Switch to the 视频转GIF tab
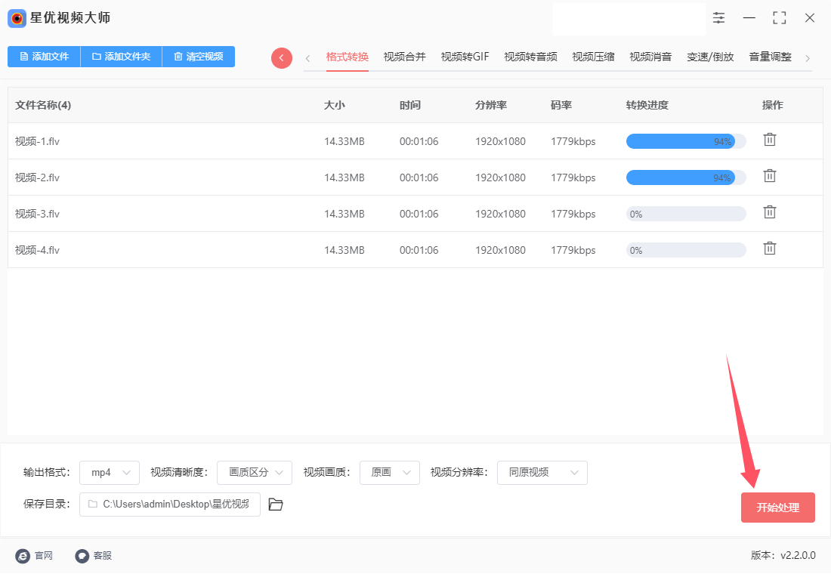 (465, 57)
